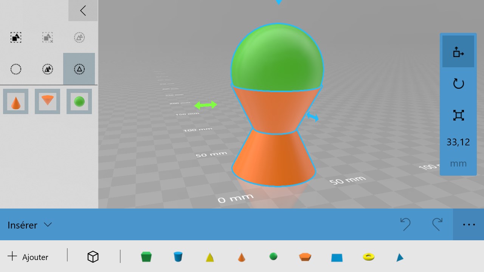484x272 pixels.
Task: Select the green sphere thumbnail in object list
Action: pyautogui.click(x=79, y=102)
